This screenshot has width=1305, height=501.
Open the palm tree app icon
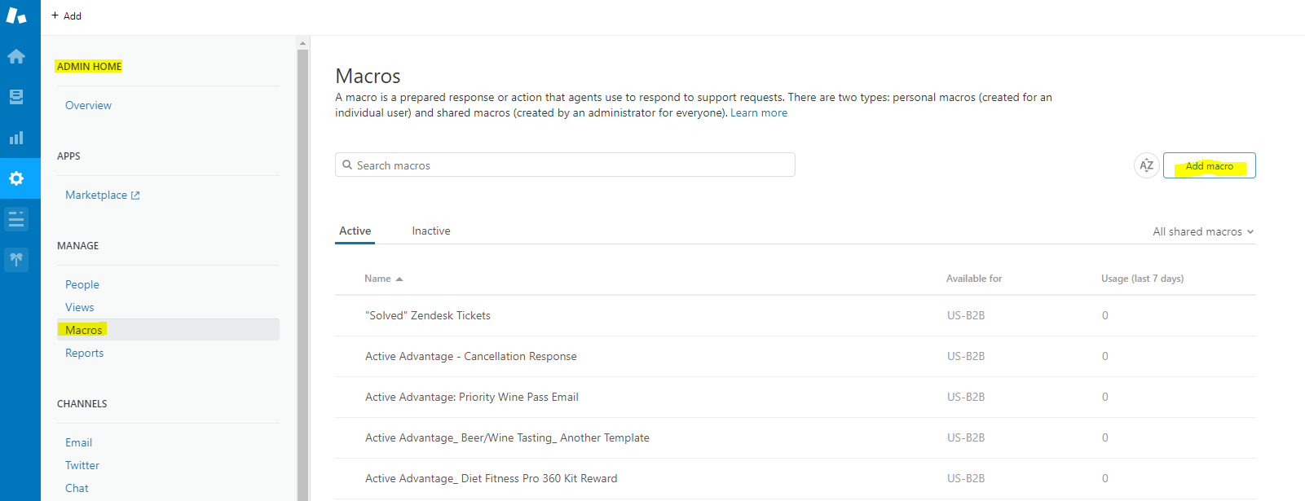[16, 260]
